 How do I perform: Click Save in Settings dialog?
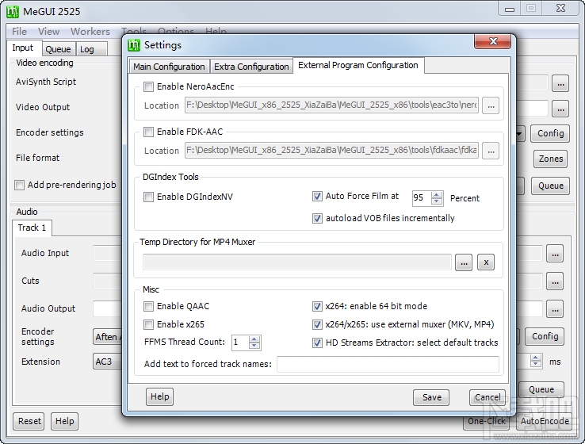(x=431, y=397)
